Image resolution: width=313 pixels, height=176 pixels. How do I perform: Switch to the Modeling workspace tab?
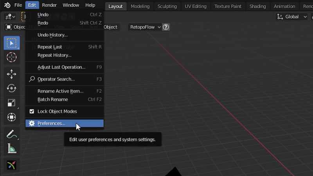point(140,6)
